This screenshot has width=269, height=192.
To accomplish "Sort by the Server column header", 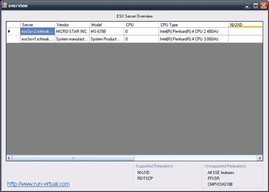I will (x=37, y=24).
